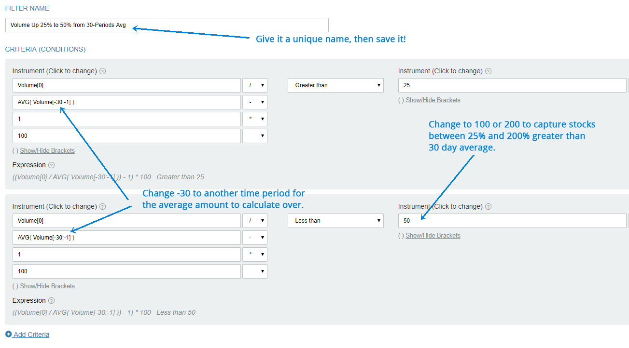Viewport: 629px width, 348px height.
Task: Click Show/Hide Brackets under value 50
Action: pyautogui.click(x=433, y=235)
